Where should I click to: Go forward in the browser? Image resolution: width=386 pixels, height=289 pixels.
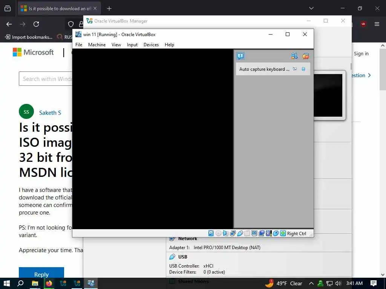[x=23, y=24]
